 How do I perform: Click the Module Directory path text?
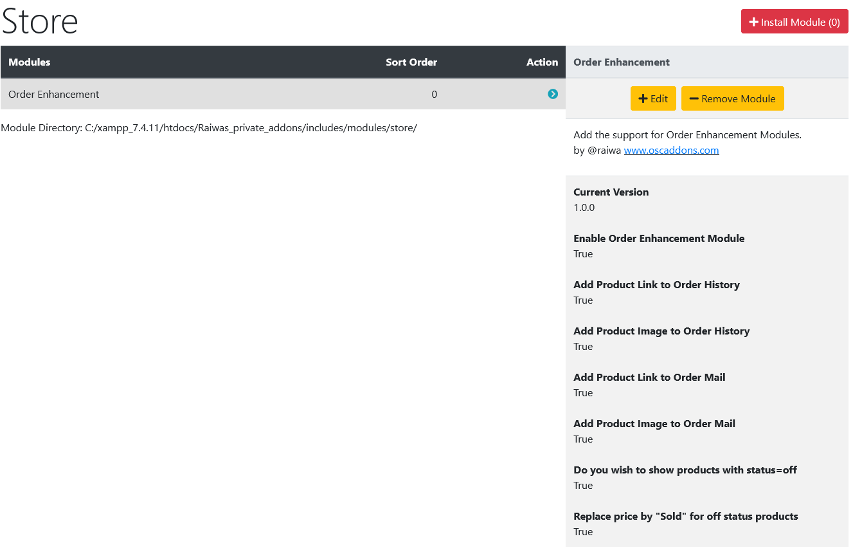tap(209, 127)
